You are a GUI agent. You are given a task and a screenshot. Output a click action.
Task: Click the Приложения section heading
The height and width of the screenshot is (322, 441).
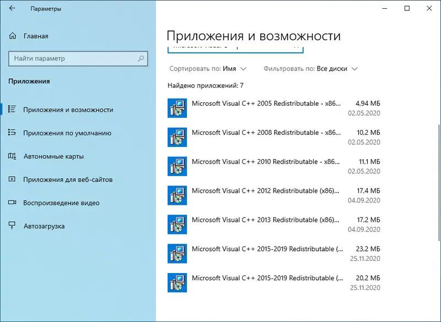(29, 81)
